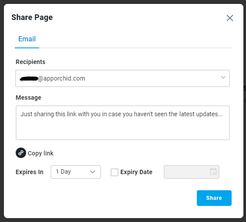Click the disabled expiry date field
This screenshot has height=222, width=246.
[x=192, y=172]
